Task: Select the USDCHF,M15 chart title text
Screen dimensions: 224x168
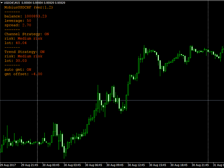Action: coord(12,3)
